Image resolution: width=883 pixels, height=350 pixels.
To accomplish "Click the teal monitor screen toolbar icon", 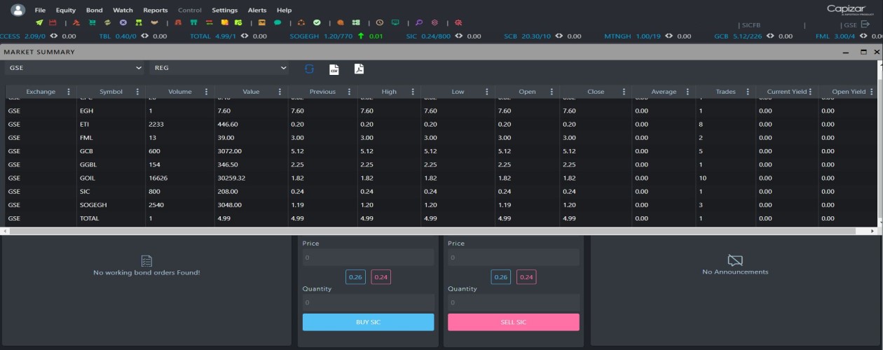I will pyautogui.click(x=395, y=22).
